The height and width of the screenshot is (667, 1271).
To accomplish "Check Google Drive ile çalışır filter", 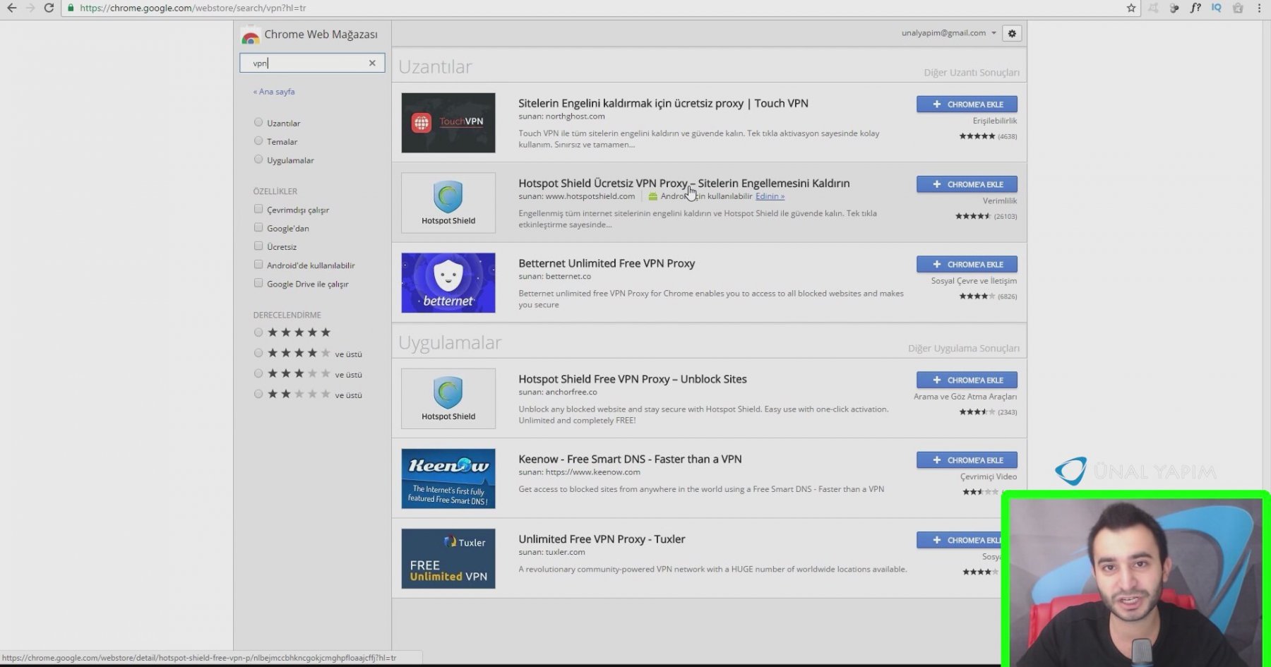I will tap(258, 283).
